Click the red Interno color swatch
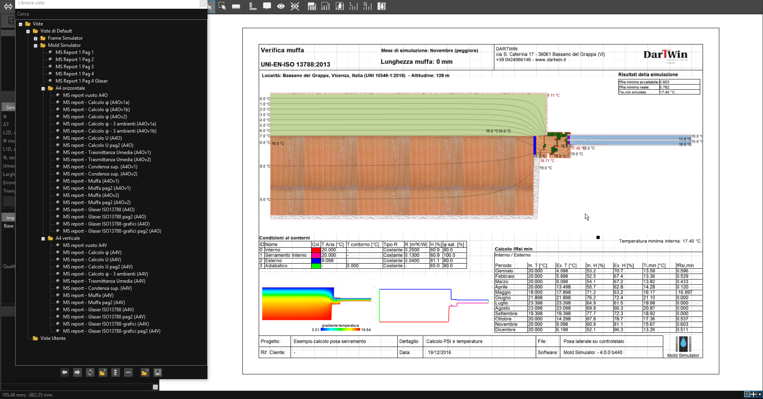This screenshot has height=399, width=763. point(316,250)
